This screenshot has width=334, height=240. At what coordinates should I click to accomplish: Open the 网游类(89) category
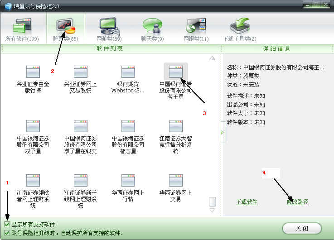pos(109,29)
